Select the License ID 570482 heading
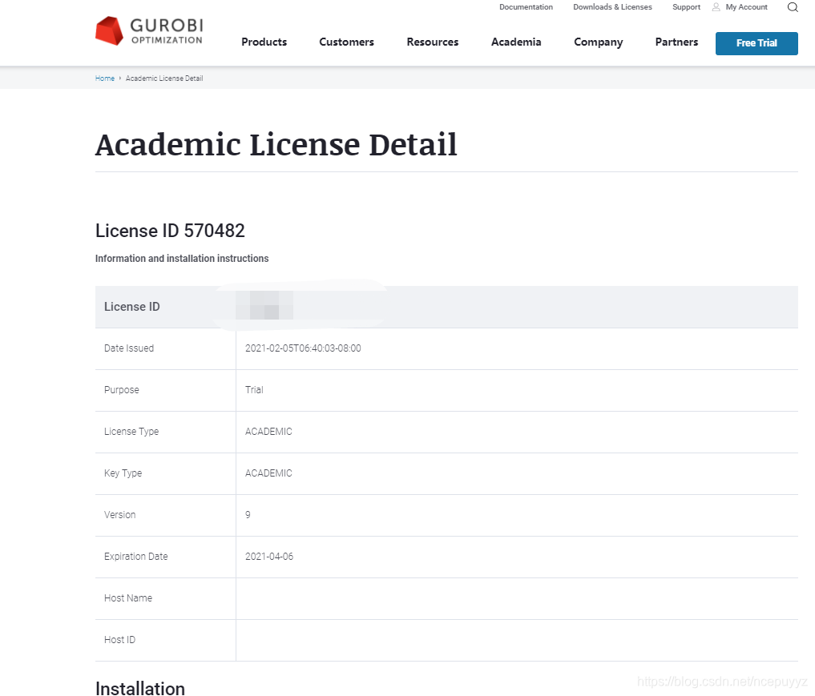 tap(170, 231)
